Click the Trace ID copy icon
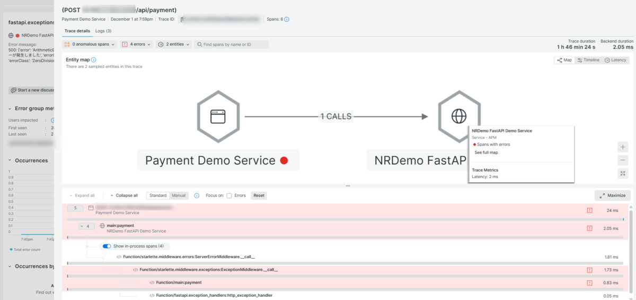 tap(182, 19)
